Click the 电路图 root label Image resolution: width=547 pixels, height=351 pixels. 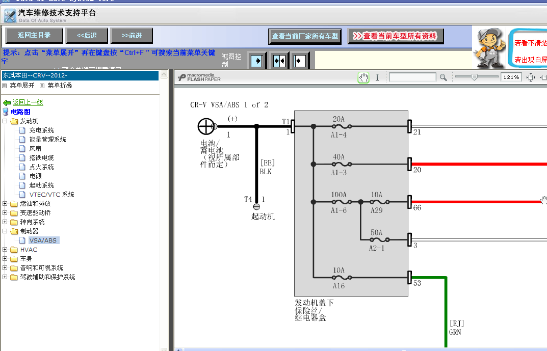point(20,112)
